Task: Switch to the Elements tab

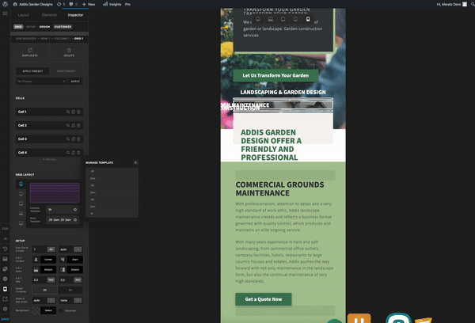Action: coord(49,15)
